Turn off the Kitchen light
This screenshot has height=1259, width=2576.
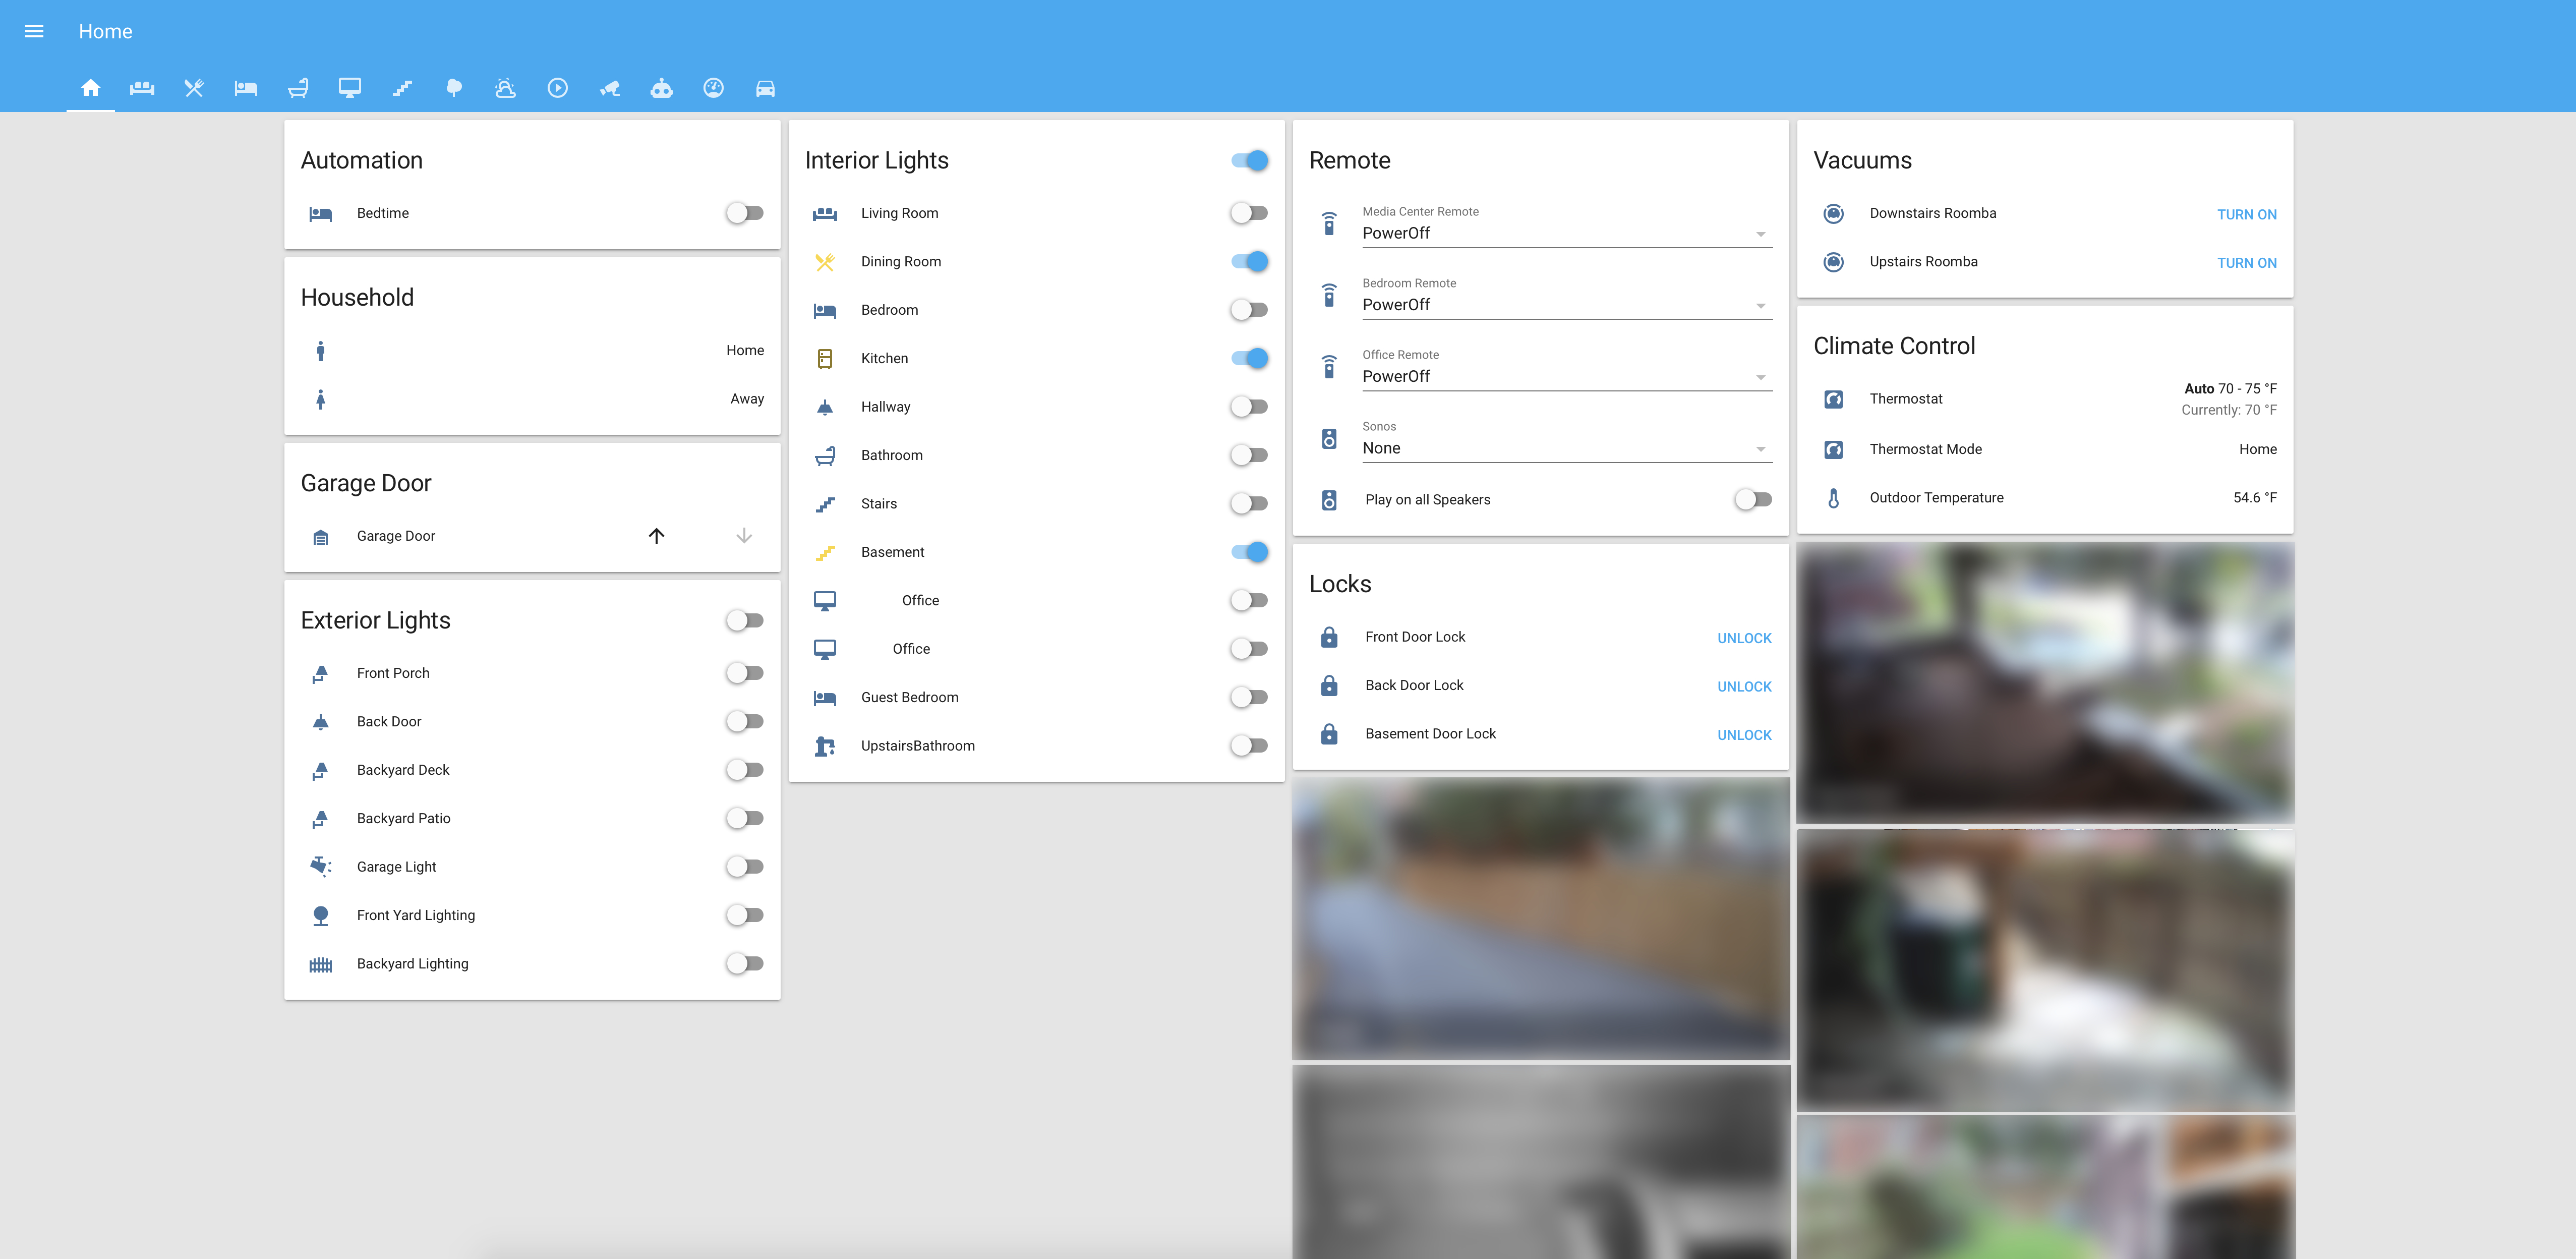click(1249, 358)
